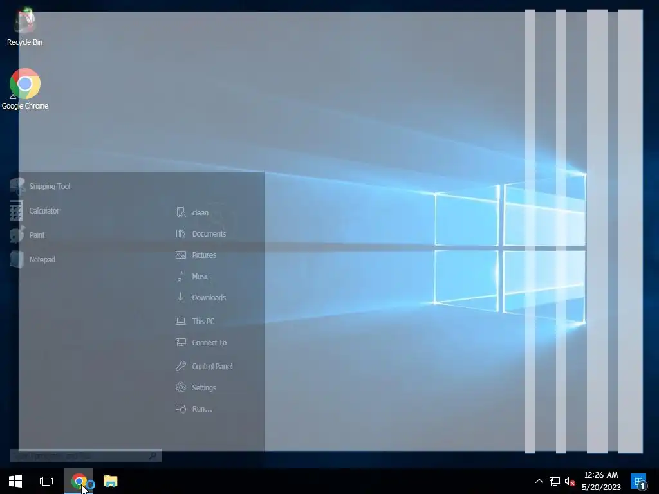The width and height of the screenshot is (659, 494).
Task: Click the Downloads arrow icon
Action: 181,297
